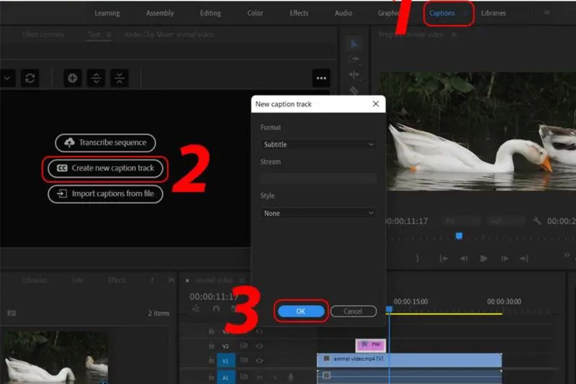The width and height of the screenshot is (576, 384).
Task: Open the Style dropdown showing None
Action: pos(318,213)
